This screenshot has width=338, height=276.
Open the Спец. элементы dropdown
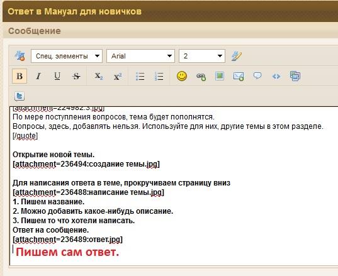click(x=67, y=56)
